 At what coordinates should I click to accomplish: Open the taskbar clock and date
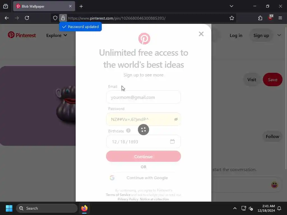(266, 208)
